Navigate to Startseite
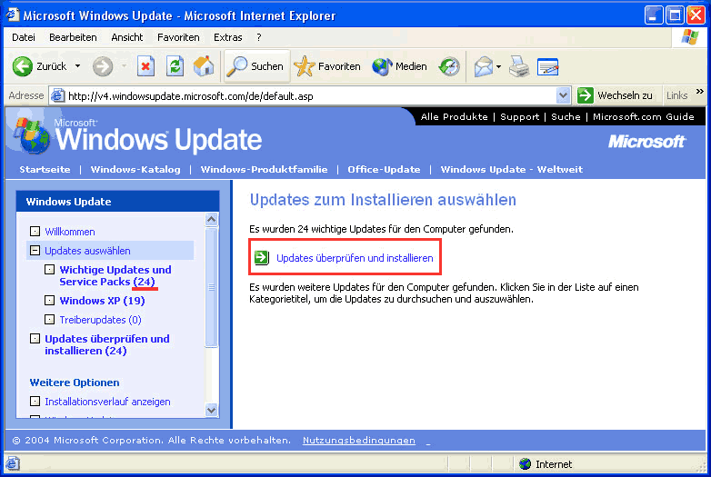 (x=45, y=169)
